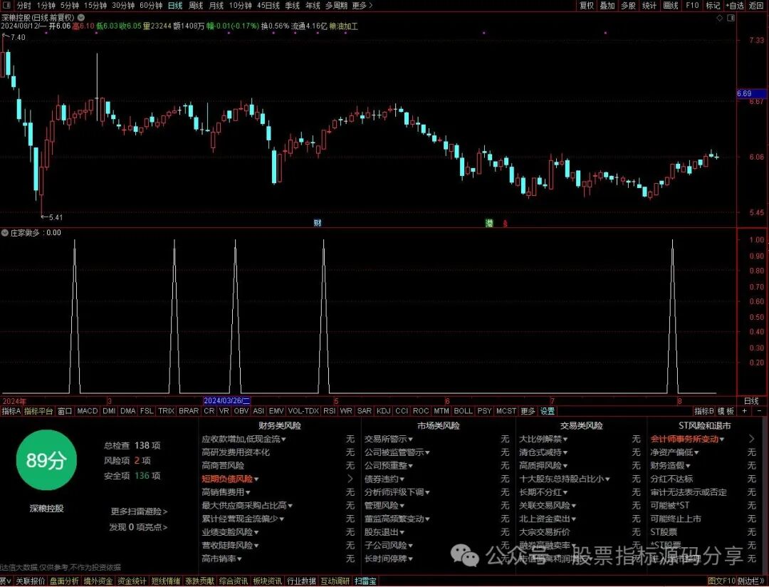
Task: Switch indicator to KDJ
Action: pyautogui.click(x=384, y=411)
